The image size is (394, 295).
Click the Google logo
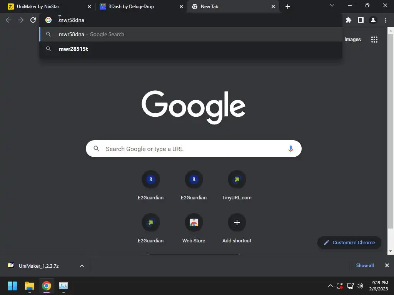194,108
